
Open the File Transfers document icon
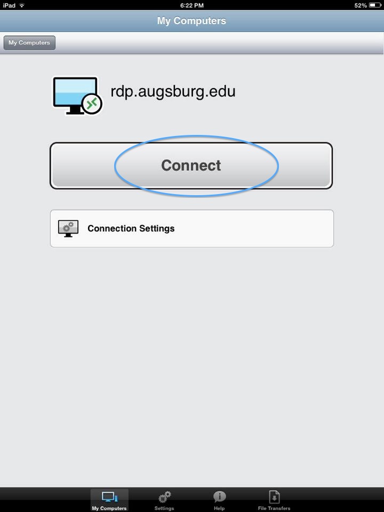[274, 497]
